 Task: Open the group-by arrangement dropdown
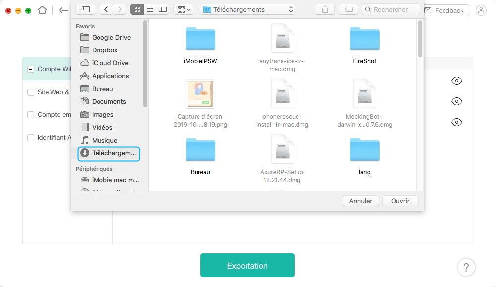tap(184, 9)
